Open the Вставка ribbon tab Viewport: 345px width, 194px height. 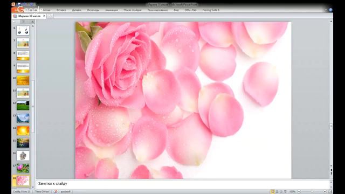pyautogui.click(x=61, y=10)
